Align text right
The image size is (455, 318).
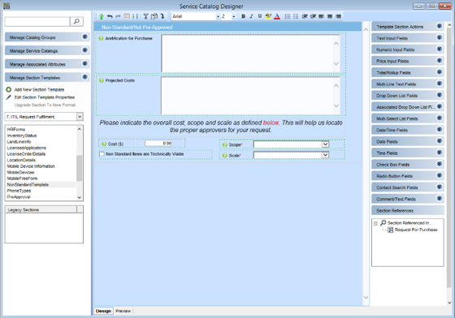pos(338,16)
